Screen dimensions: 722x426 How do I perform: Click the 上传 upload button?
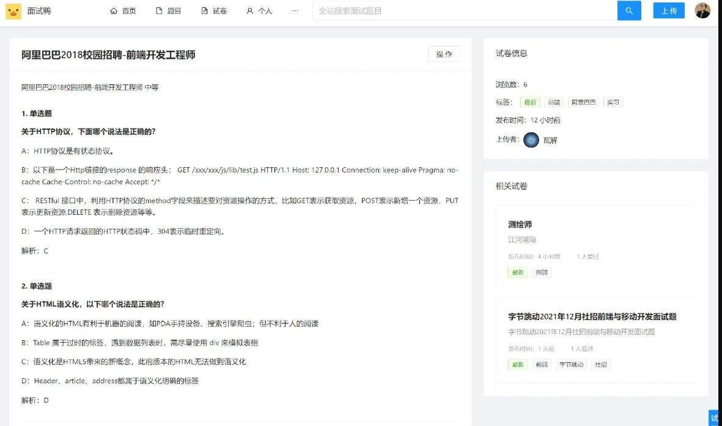coord(669,10)
